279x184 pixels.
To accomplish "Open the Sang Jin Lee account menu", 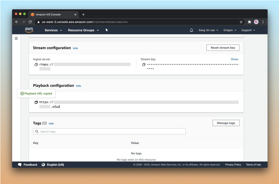I will (208, 30).
